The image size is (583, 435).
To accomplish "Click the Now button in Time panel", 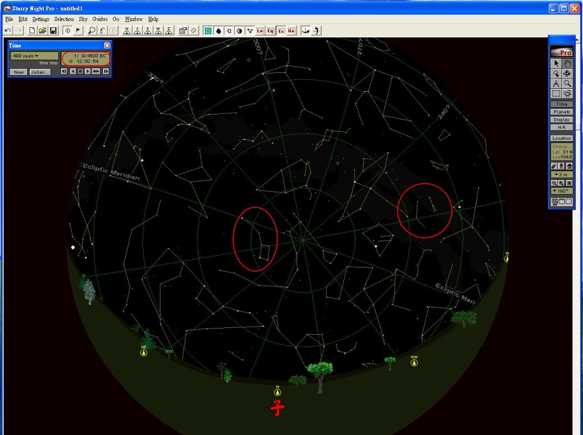I will pyautogui.click(x=19, y=72).
